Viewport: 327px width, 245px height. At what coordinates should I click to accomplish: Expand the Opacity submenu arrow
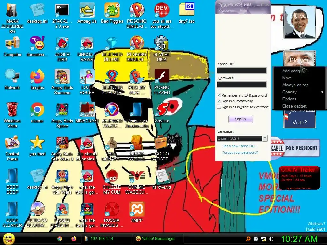pos(322,92)
